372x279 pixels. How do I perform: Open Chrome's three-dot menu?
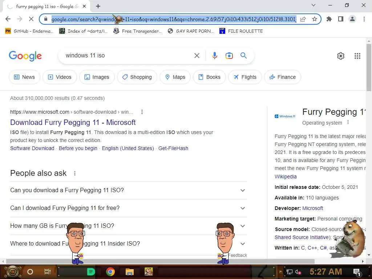364,19
